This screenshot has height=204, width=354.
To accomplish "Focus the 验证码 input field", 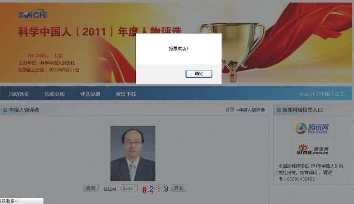I will 129,189.
